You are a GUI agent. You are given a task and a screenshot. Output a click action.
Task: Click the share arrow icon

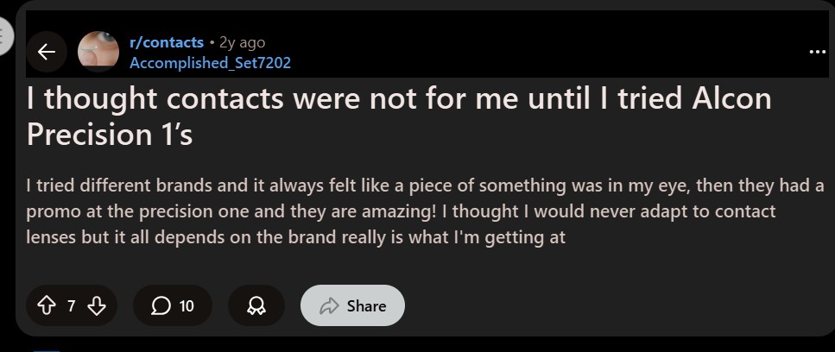point(329,305)
